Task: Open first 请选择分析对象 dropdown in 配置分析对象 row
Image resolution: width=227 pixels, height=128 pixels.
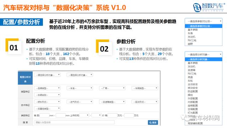Action: tap(47, 75)
